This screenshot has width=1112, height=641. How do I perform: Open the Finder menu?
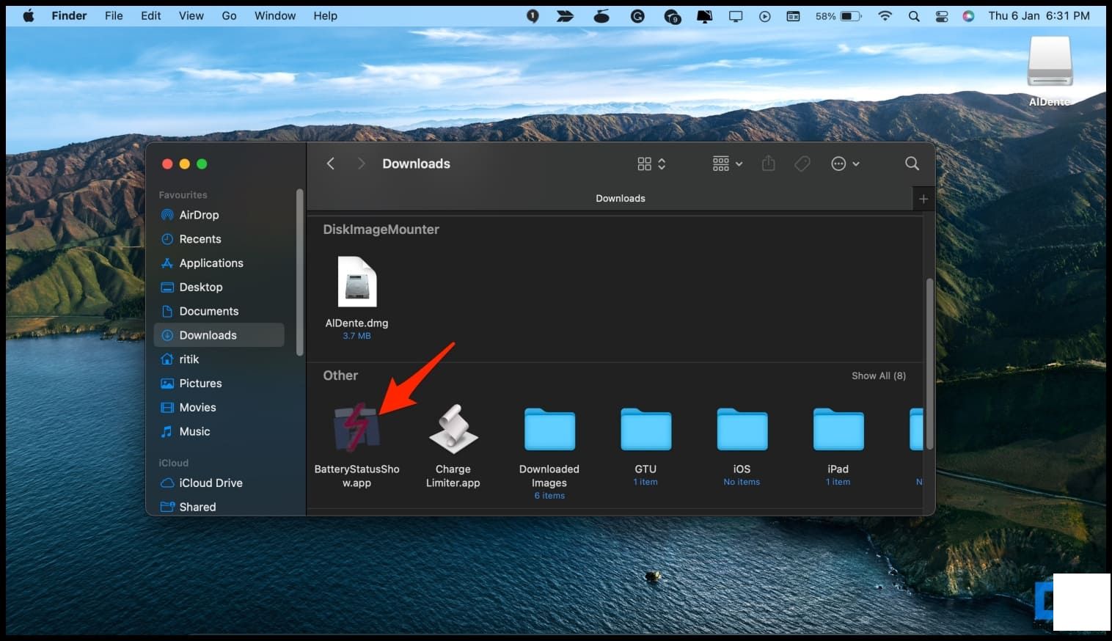point(69,15)
